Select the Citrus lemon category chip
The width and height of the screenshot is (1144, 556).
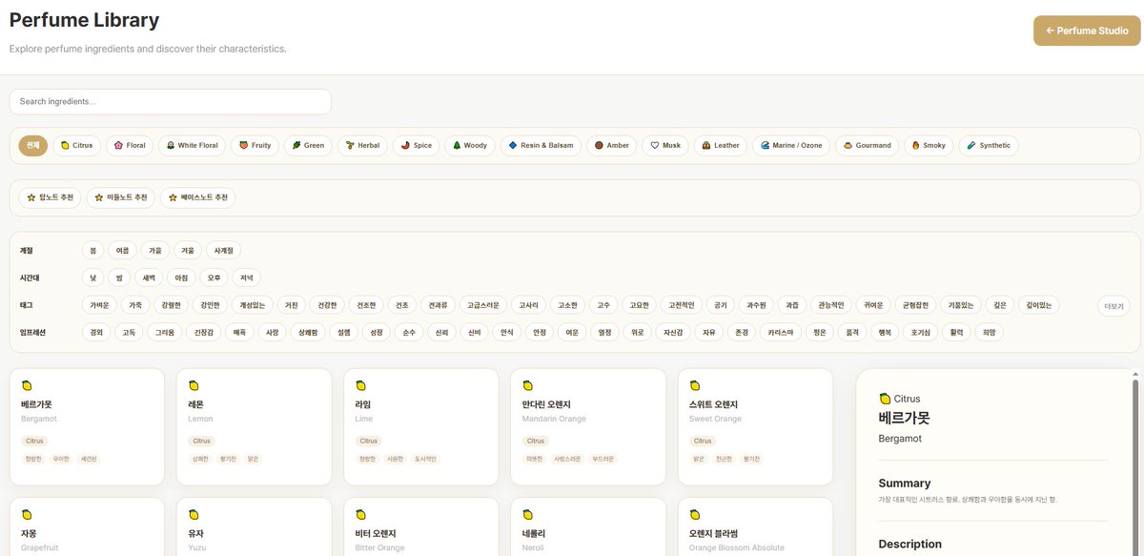pyautogui.click(x=76, y=146)
